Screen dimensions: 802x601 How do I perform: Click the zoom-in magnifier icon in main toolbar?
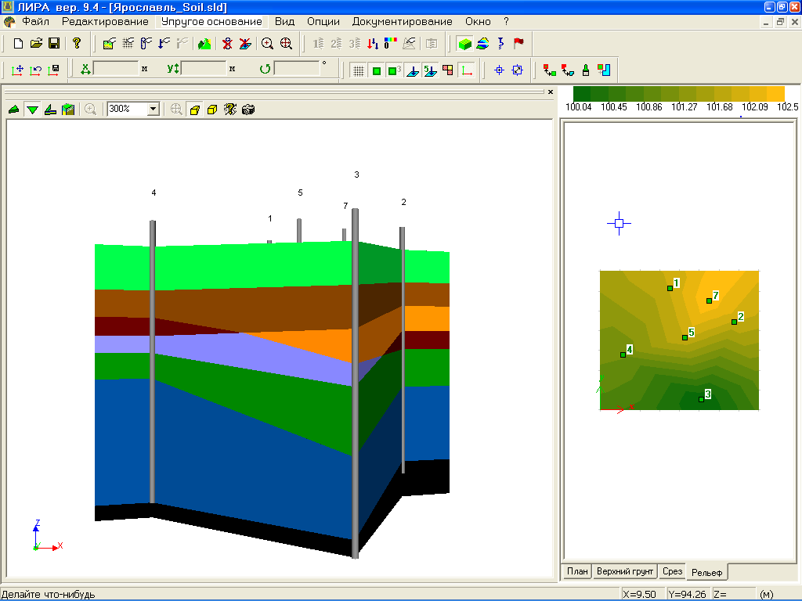click(268, 44)
